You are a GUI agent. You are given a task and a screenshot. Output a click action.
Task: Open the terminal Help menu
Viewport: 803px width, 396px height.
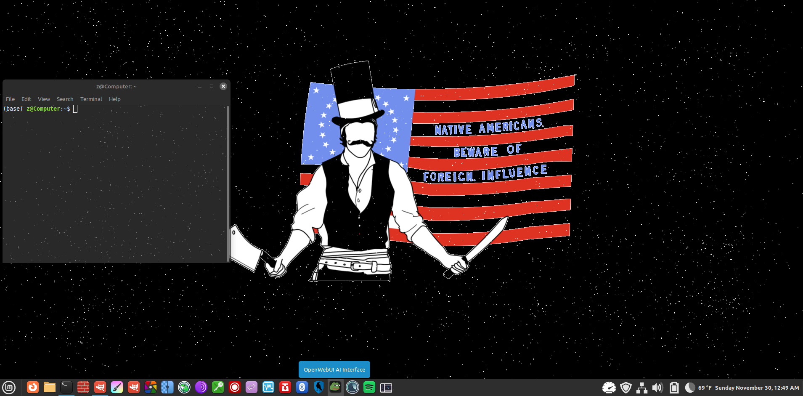(114, 99)
